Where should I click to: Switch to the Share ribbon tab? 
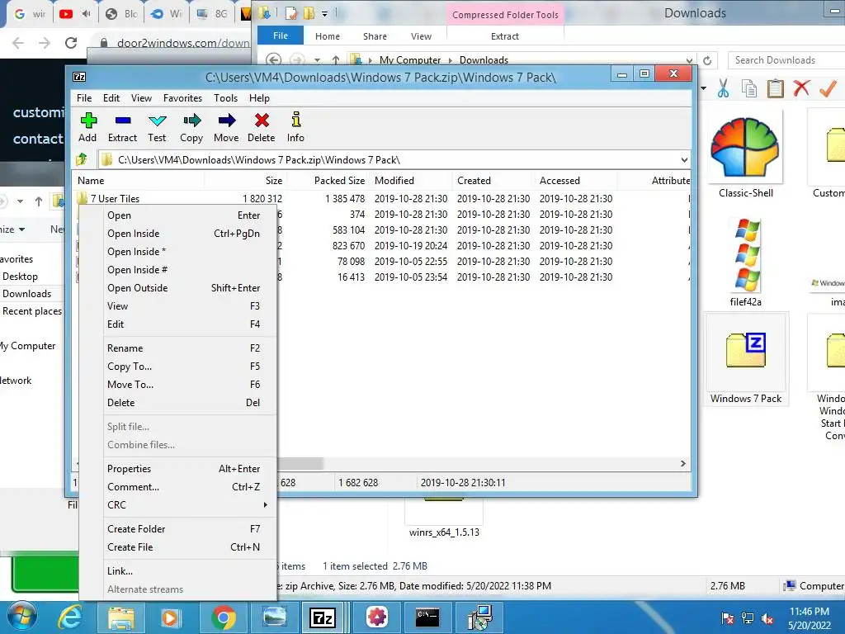pyautogui.click(x=375, y=36)
